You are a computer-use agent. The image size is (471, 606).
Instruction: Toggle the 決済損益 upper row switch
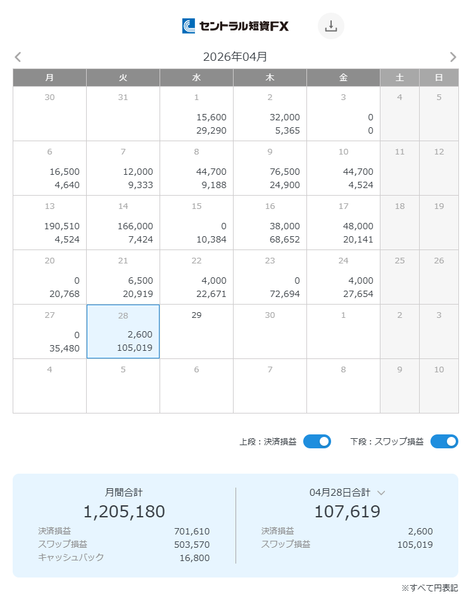click(317, 441)
